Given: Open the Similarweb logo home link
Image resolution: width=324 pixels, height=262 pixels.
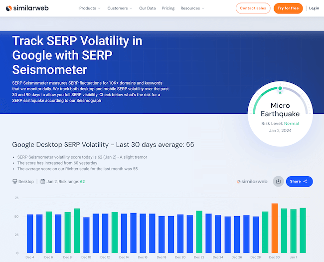Looking at the screenshot, I should click(x=27, y=8).
